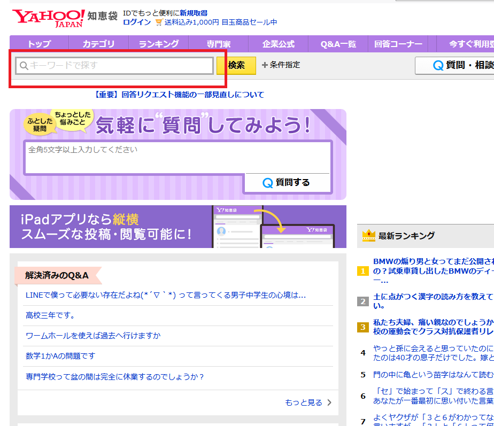Open the カテゴリ tab
Image resolution: width=494 pixels, height=426 pixels.
click(x=98, y=44)
